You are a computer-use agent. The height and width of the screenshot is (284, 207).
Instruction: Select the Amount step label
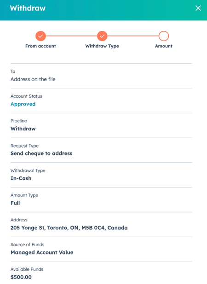[164, 46]
